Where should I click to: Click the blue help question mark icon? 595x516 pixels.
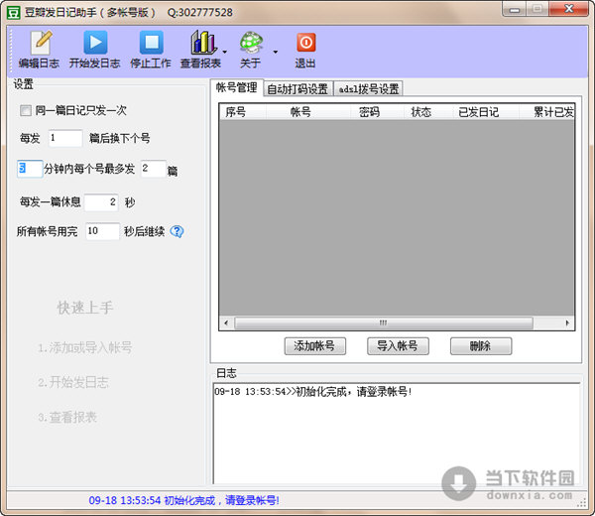[x=177, y=231]
